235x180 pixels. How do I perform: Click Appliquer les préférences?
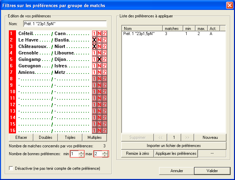pyautogui.click(x=176, y=153)
